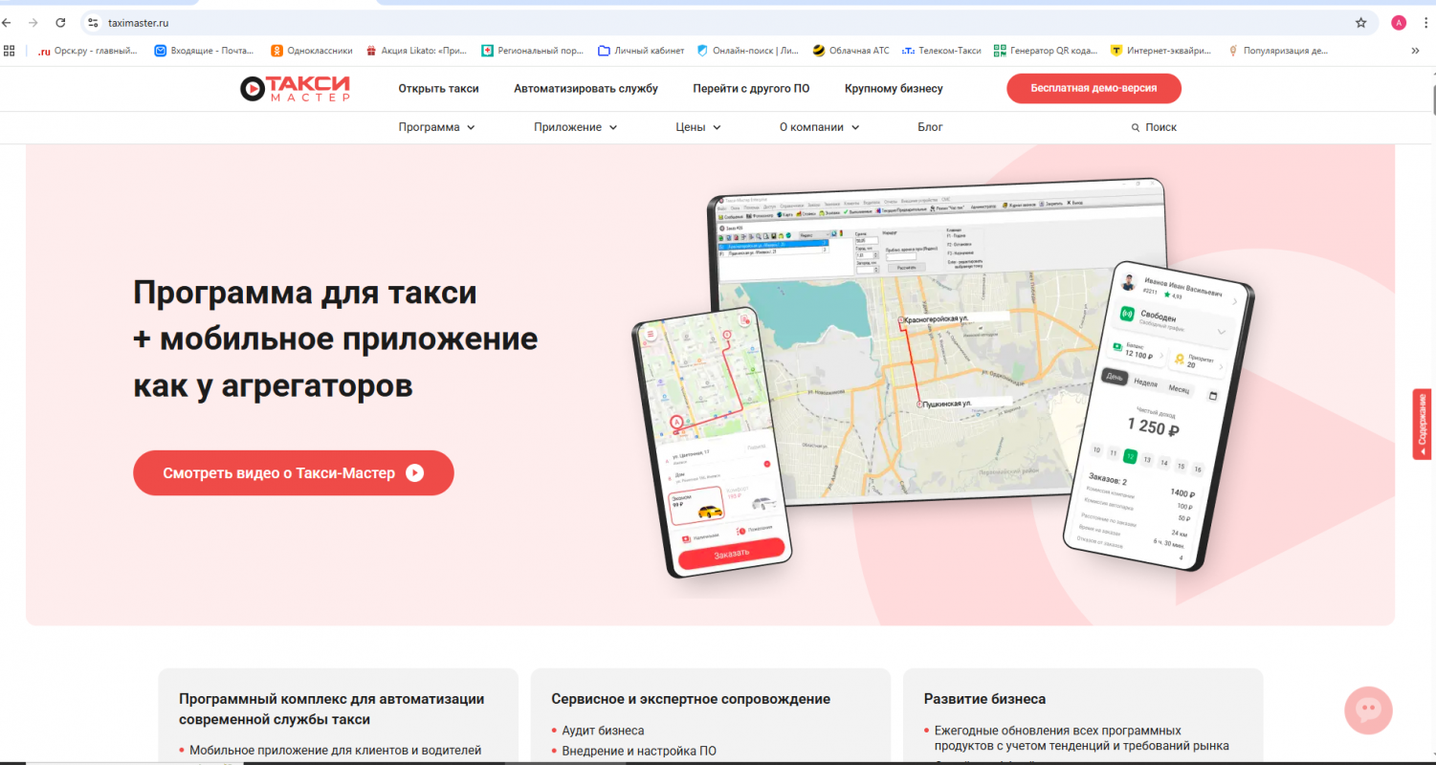The height and width of the screenshot is (765, 1436).
Task: Bookmark this page with star icon
Action: 1360,23
